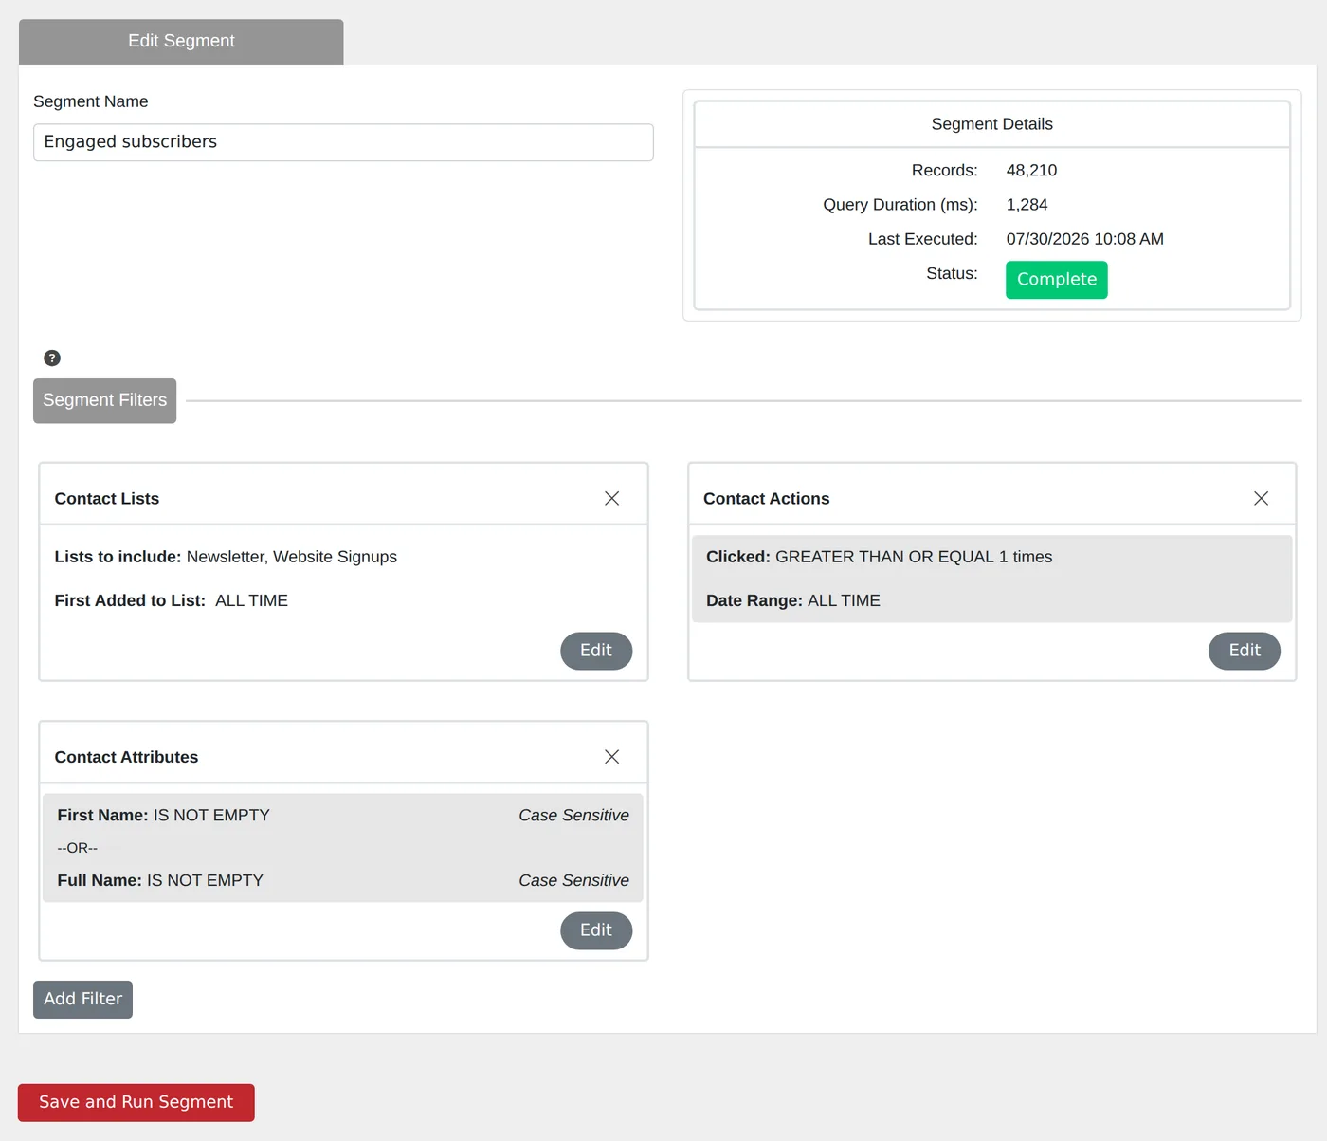
Task: Open the Edit Segment tab
Action: pos(181,41)
